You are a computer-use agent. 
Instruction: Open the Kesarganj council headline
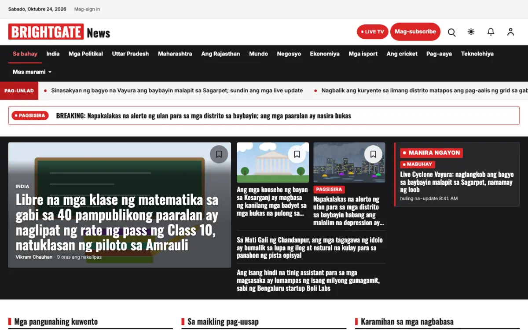[272, 202]
